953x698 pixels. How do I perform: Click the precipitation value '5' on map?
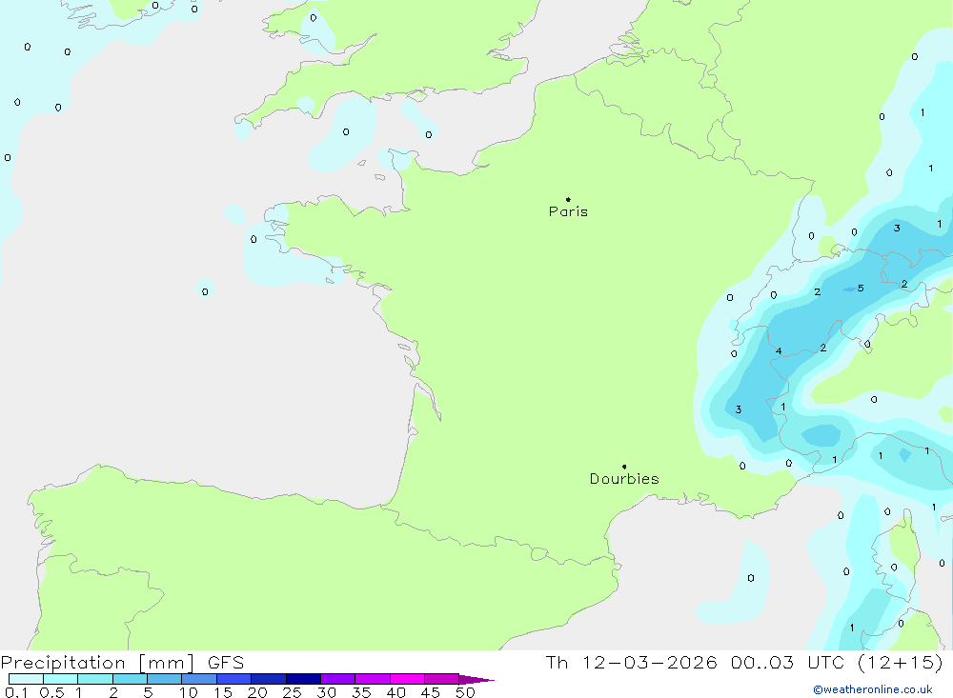[x=861, y=288]
